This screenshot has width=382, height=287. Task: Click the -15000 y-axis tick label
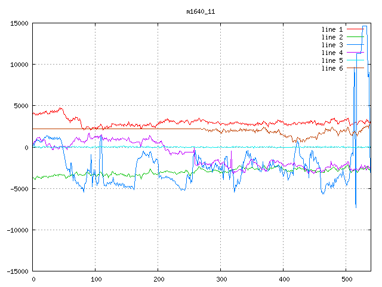17,271
